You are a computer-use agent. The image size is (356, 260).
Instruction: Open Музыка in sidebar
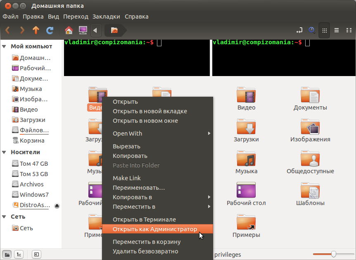tap(27, 89)
